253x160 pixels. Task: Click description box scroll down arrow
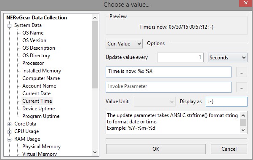[243, 130]
